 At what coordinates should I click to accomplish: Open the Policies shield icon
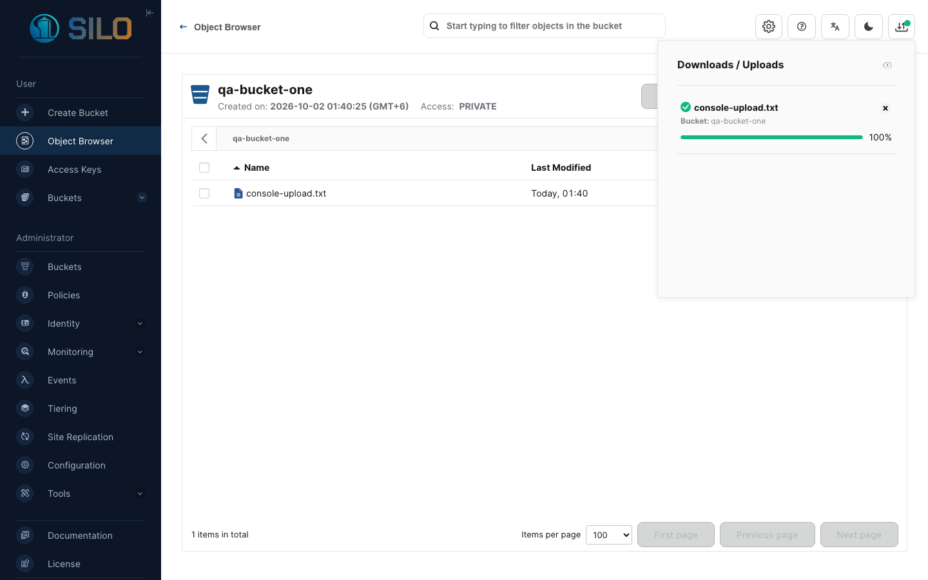25,295
